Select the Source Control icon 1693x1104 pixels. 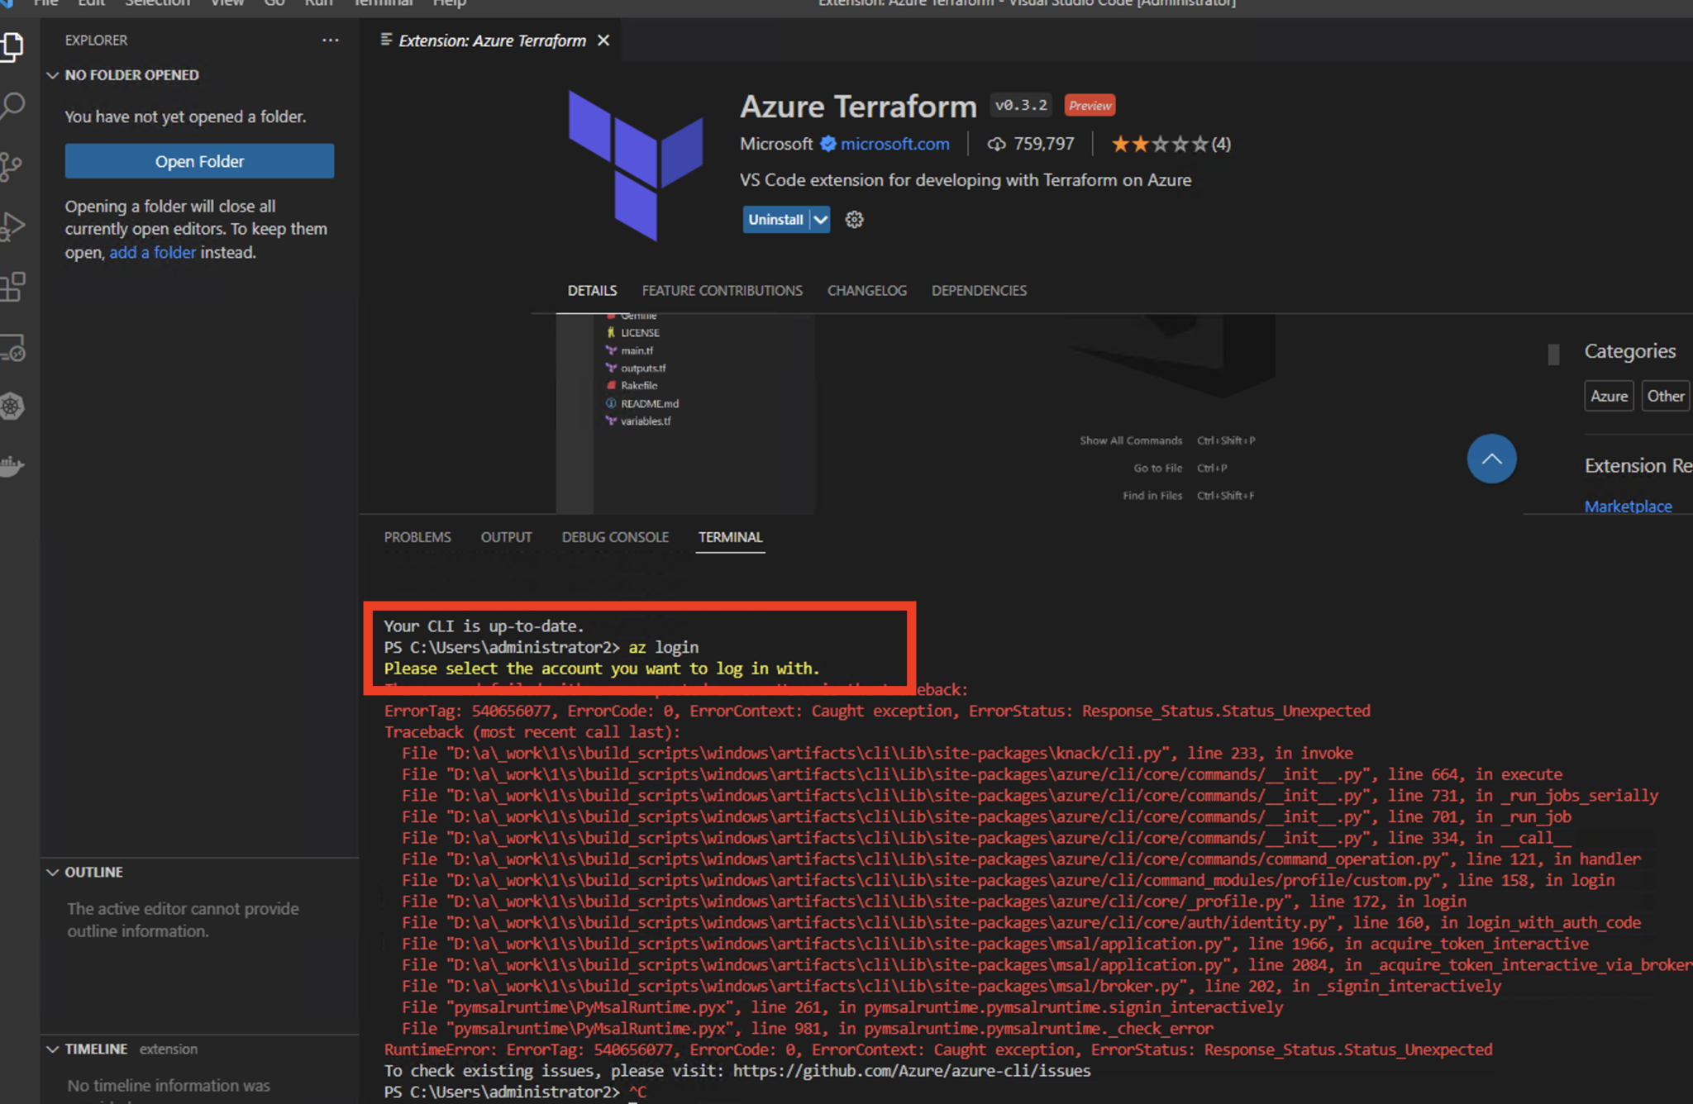tap(13, 165)
